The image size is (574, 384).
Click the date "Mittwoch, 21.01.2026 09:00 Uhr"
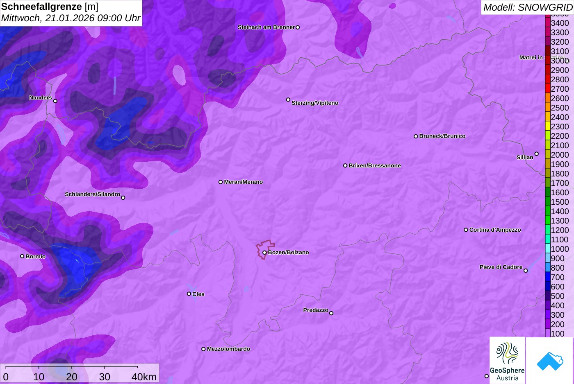71,18
